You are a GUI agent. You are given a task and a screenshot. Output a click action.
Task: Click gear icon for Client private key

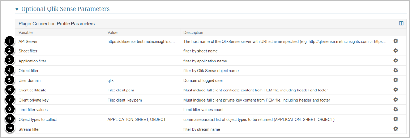pos(396,100)
